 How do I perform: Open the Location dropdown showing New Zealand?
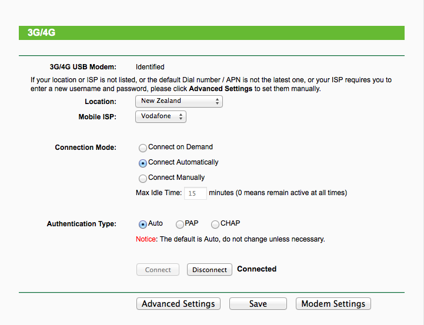(179, 101)
